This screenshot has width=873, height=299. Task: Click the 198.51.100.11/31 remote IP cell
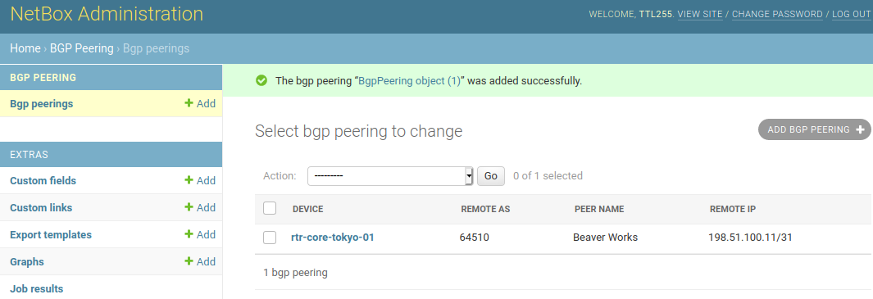(x=750, y=238)
